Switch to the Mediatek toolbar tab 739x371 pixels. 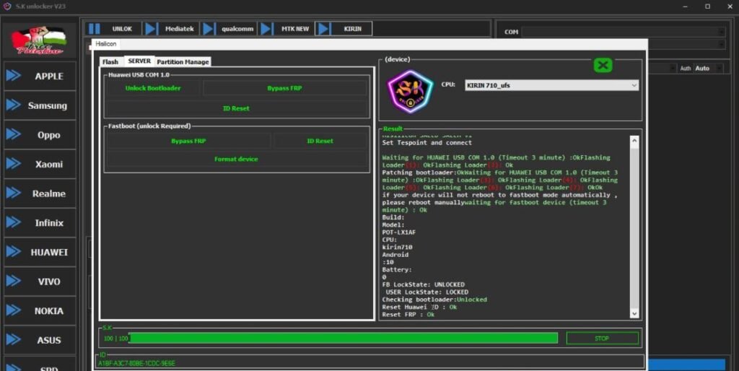tap(179, 29)
